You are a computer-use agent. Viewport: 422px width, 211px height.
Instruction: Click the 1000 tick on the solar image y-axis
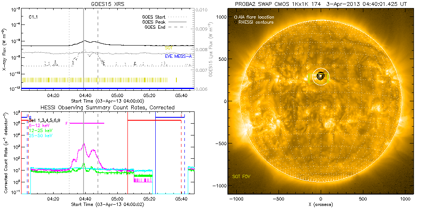pos(221,17)
